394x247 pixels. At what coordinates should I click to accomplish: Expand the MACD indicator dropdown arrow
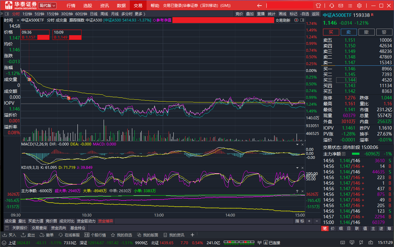coord(297,145)
